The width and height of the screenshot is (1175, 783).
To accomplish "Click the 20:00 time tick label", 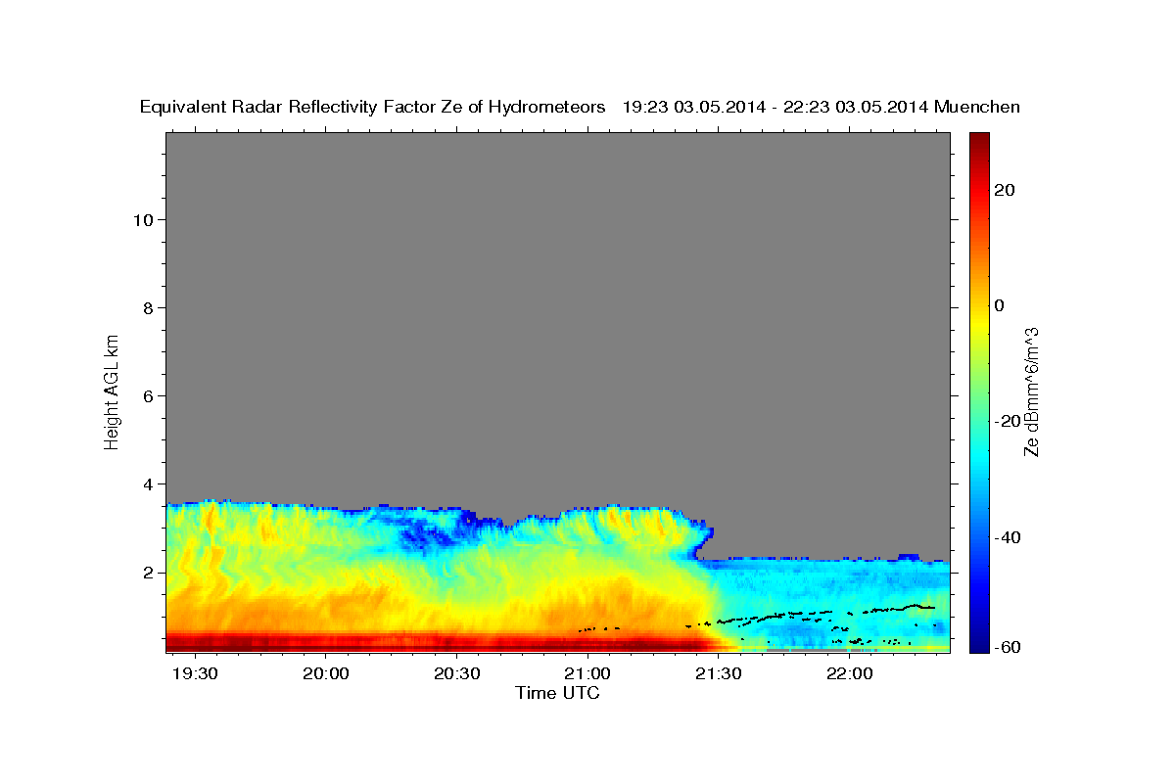I will [x=325, y=674].
